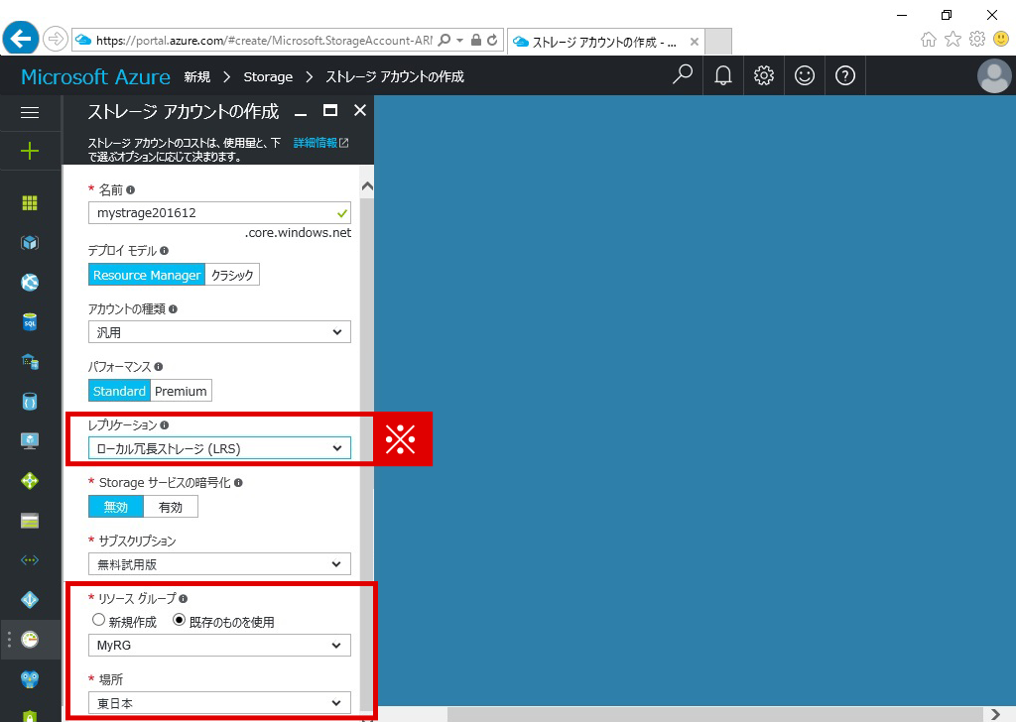Close the browser tab
The height and width of the screenshot is (722, 1016).
694,42
